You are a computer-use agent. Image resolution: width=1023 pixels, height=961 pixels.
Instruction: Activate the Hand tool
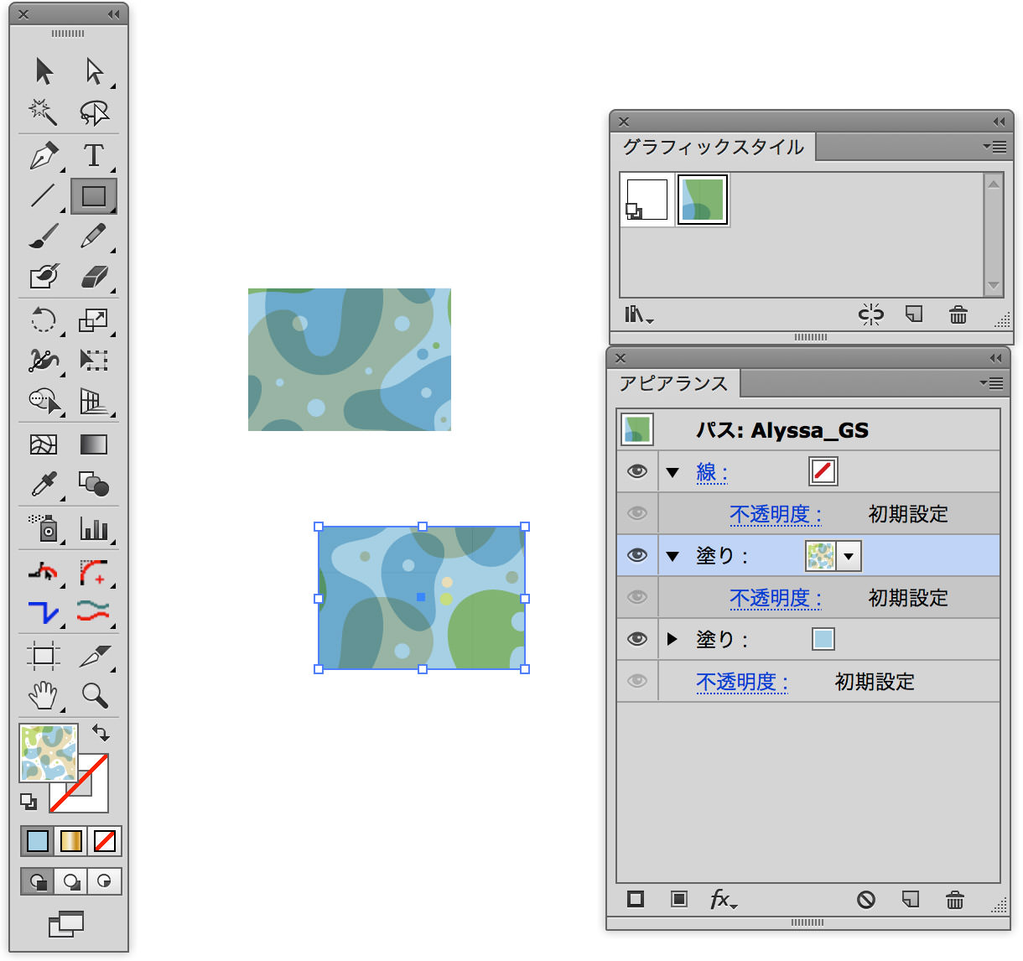tap(44, 695)
